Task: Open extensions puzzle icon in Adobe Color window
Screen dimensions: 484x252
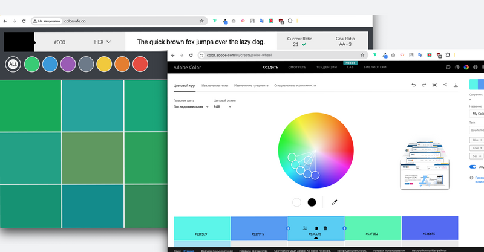Action: point(448,55)
